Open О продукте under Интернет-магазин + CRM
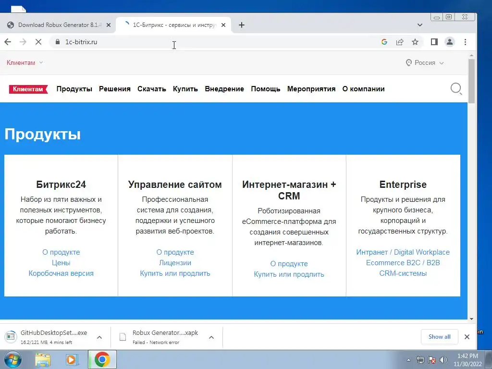The height and width of the screenshot is (369, 492). (289, 264)
